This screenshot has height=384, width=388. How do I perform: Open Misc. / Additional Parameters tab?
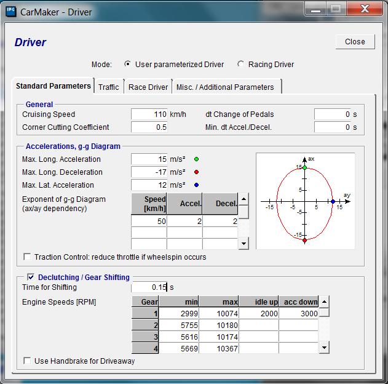point(227,87)
